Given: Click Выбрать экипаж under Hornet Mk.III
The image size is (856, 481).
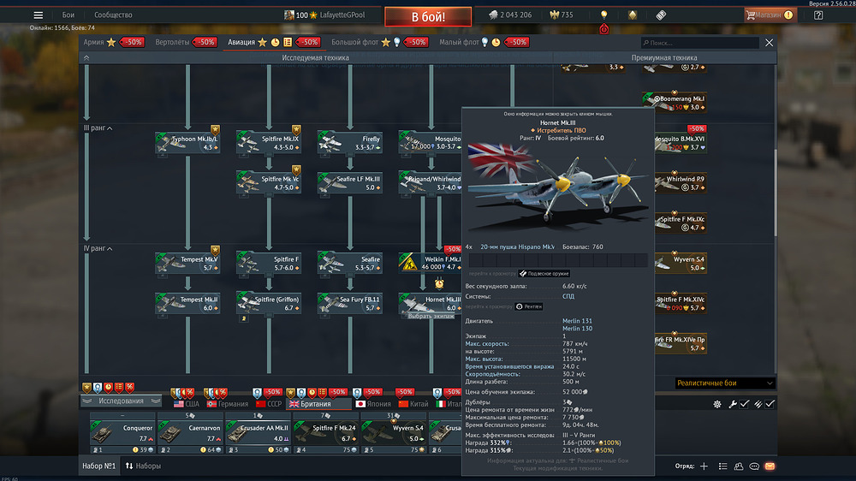Looking at the screenshot, I should (431, 316).
